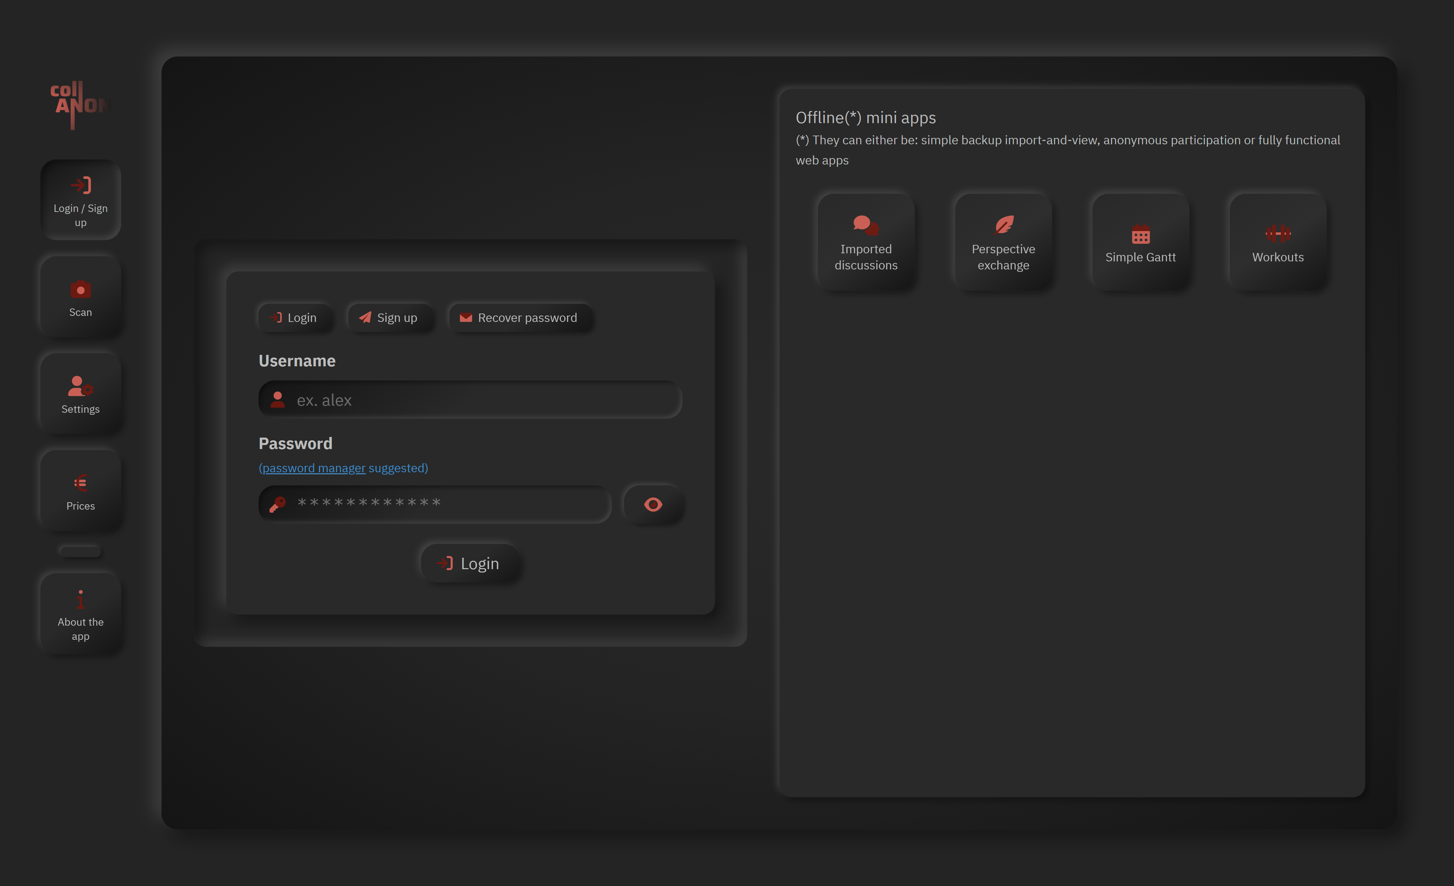Switch to the Sign up tab

(x=389, y=318)
